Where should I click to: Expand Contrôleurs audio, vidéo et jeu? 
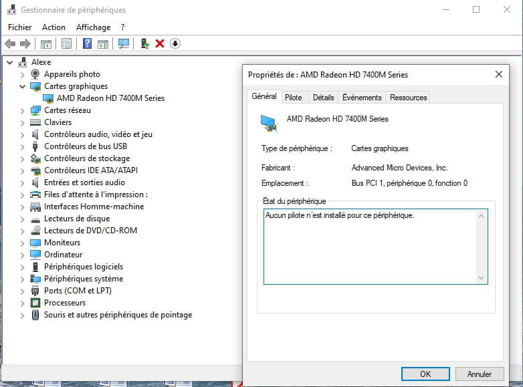(x=22, y=134)
